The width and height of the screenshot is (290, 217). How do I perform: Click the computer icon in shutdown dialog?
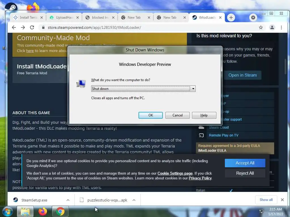click(81, 84)
